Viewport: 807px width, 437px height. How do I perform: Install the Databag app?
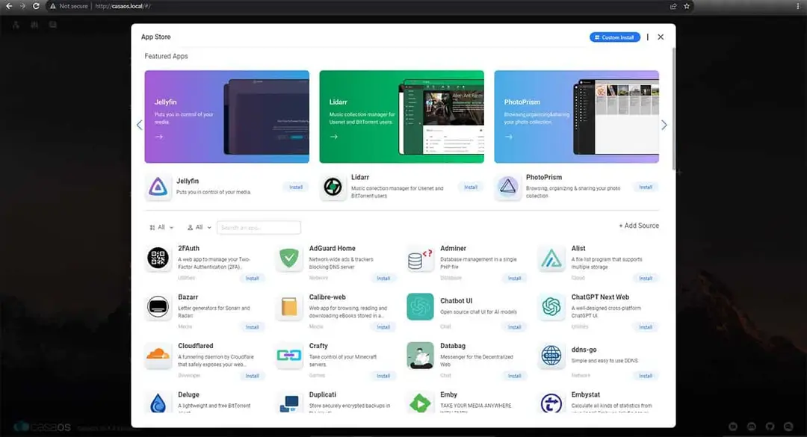(515, 376)
